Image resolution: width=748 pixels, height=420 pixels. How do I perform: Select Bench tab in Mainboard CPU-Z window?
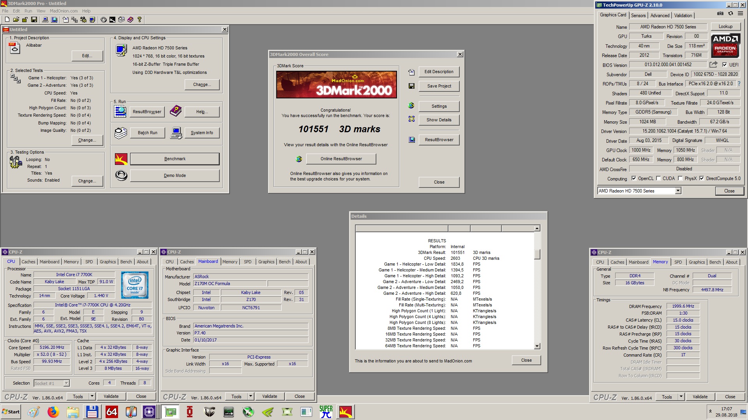tap(284, 262)
